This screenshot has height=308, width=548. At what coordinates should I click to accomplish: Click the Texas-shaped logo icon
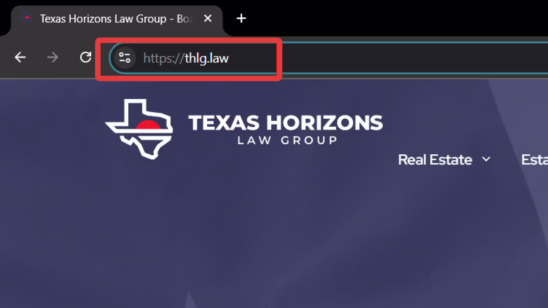click(139, 129)
